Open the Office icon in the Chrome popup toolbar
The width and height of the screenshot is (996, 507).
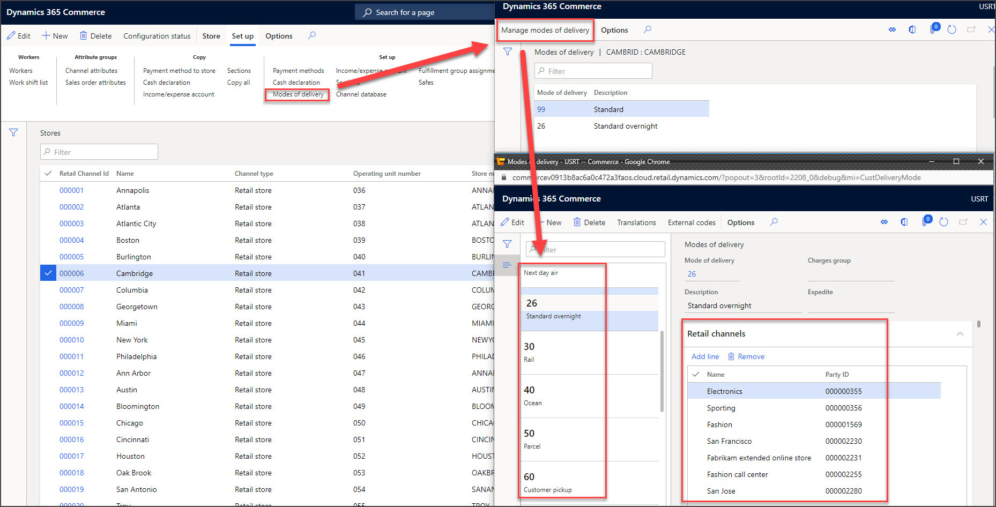pos(904,222)
